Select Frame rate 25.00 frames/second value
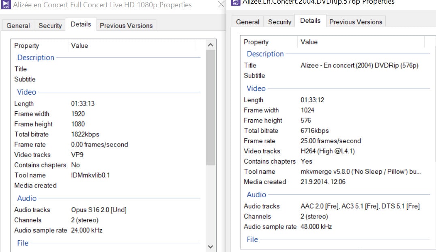Viewport: 436px width, 252px height. point(331,141)
